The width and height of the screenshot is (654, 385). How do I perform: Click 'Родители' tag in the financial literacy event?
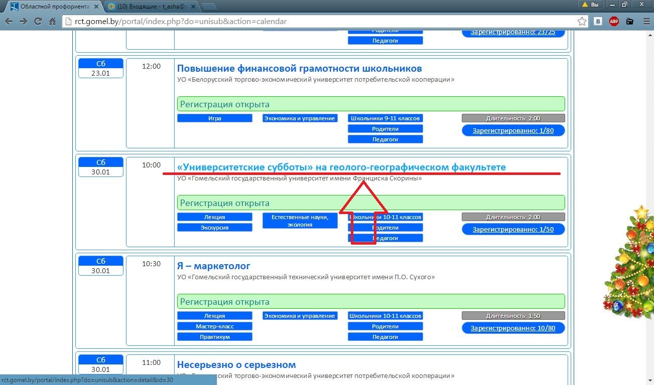(x=385, y=129)
